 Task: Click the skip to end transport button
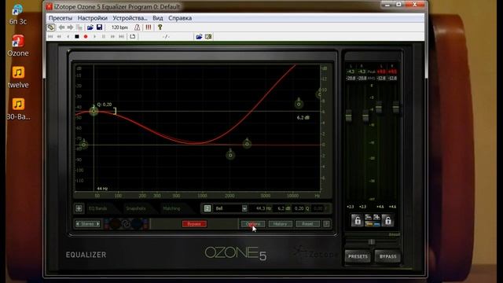click(122, 37)
